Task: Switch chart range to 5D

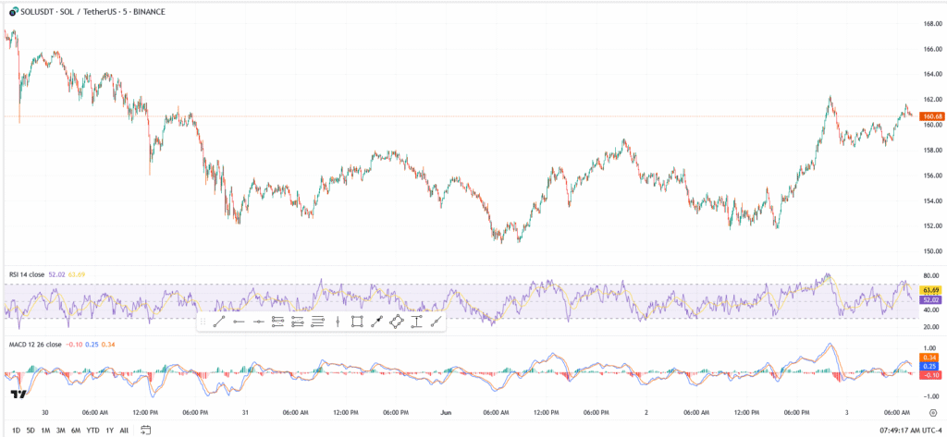Action: click(31, 430)
